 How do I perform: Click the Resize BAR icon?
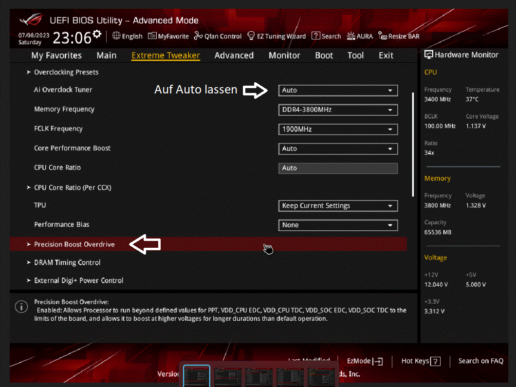pyautogui.click(x=383, y=36)
